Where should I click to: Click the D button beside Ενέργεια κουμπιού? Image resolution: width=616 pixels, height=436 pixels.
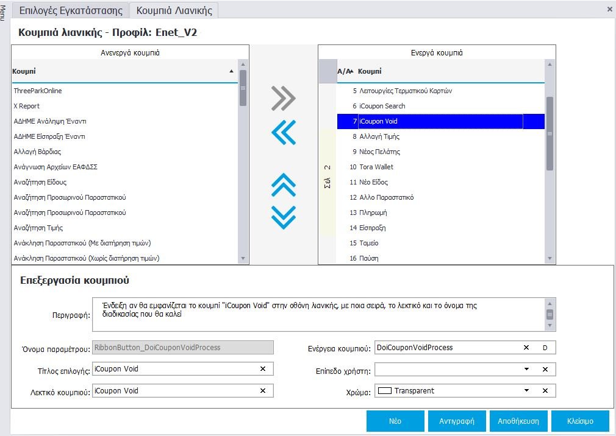(x=545, y=348)
